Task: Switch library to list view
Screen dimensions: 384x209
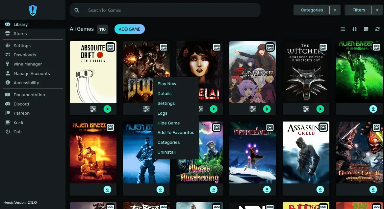Action: 343,29
